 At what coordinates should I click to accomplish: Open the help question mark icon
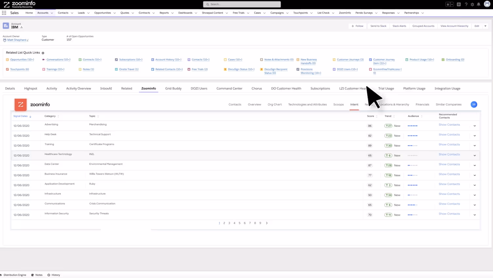[x=466, y=4]
